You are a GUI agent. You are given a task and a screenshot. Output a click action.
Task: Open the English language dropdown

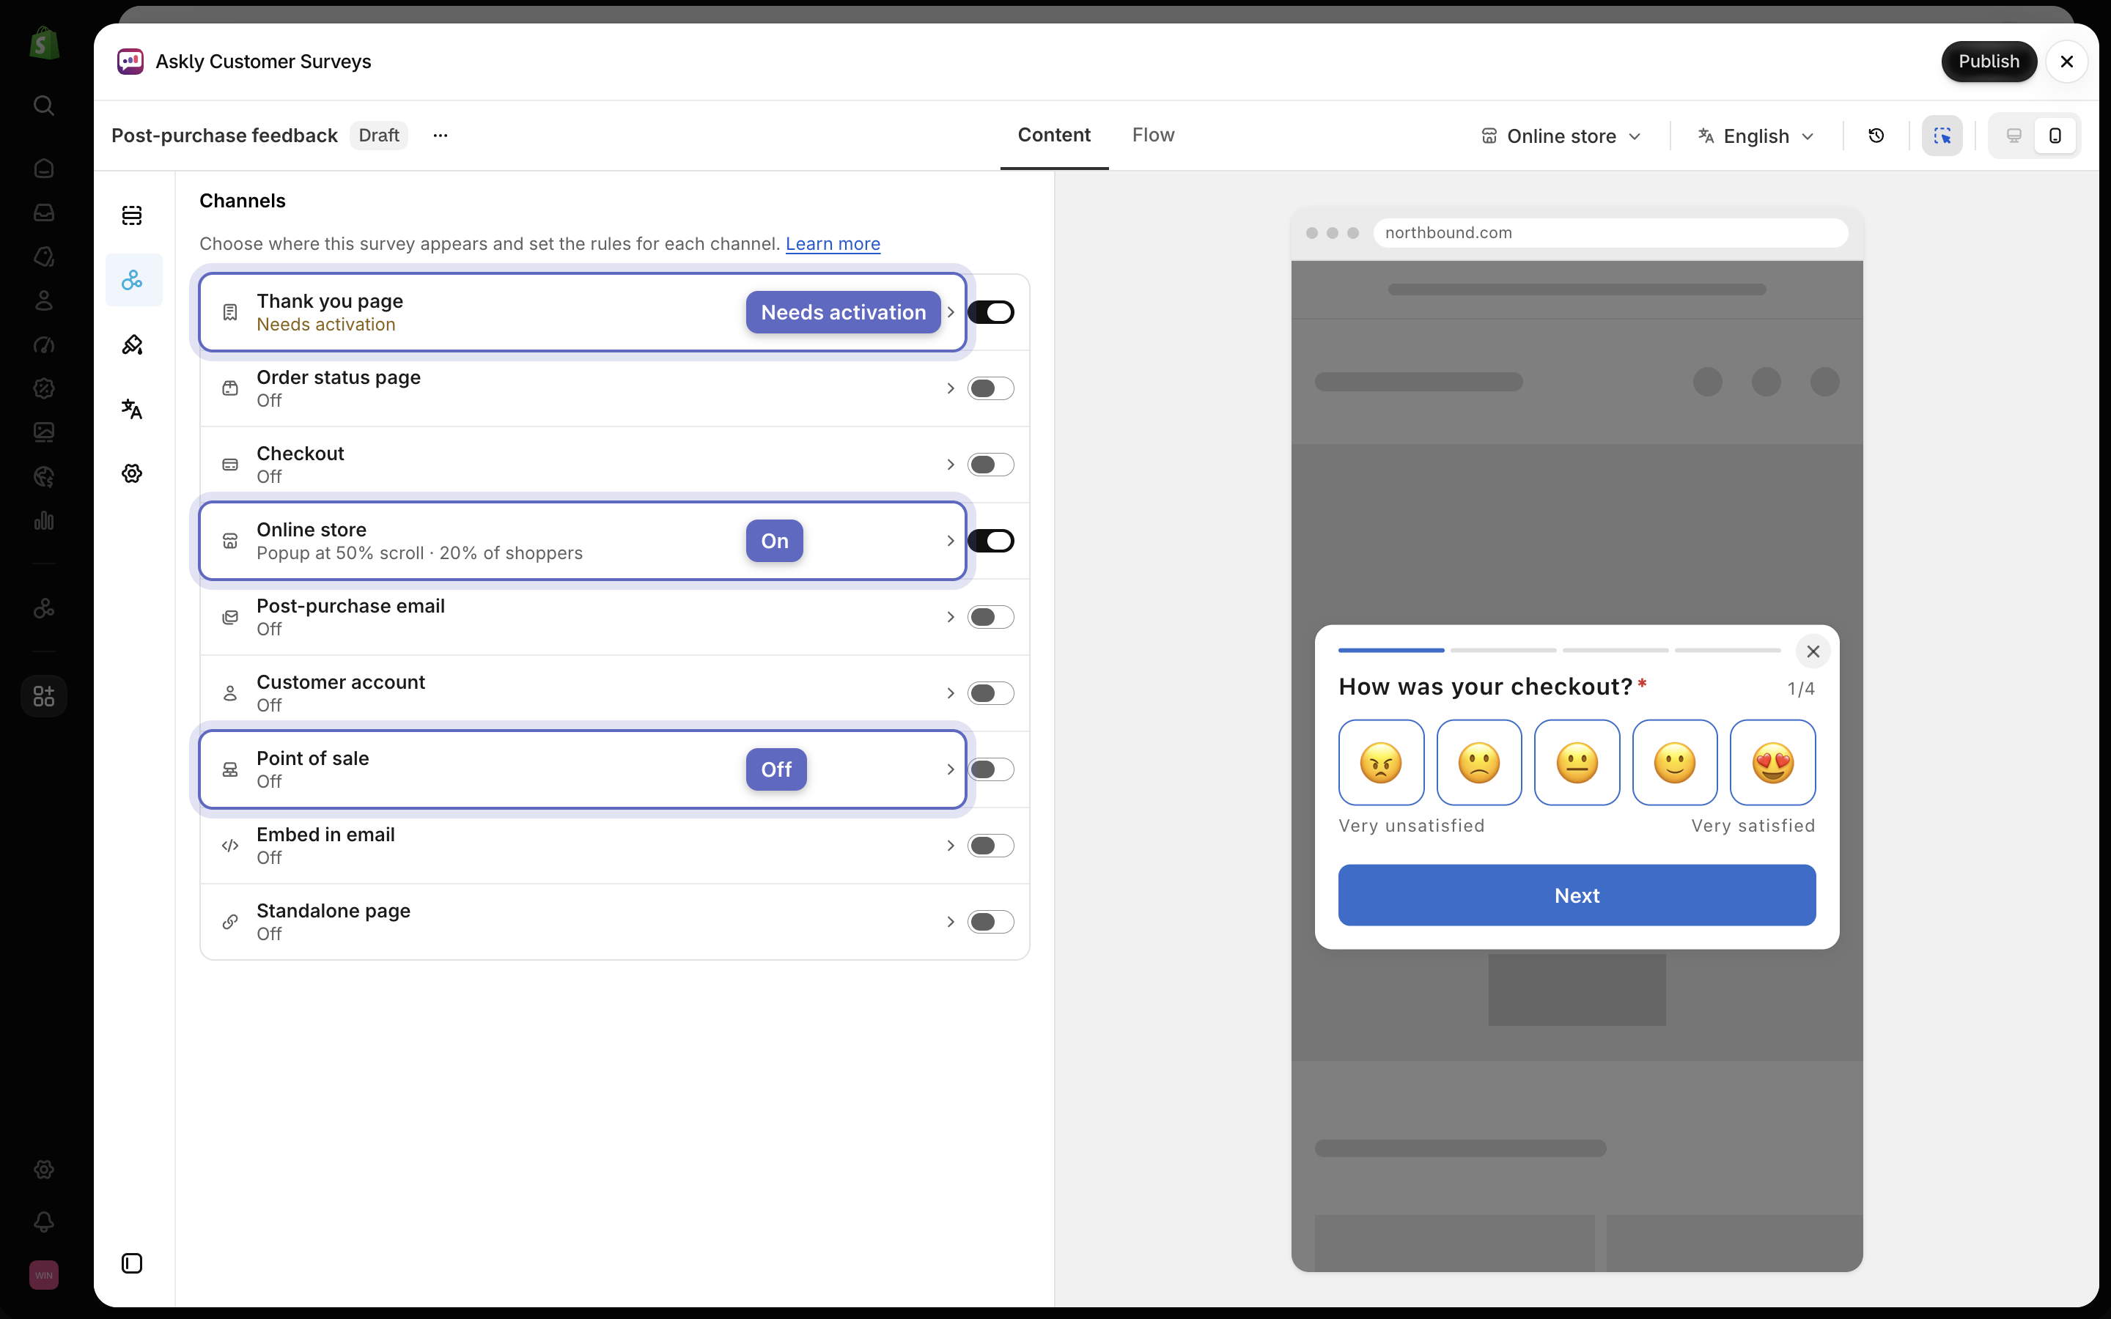coord(1756,136)
